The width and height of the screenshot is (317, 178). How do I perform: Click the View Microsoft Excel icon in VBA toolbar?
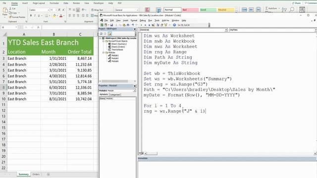[x=102, y=25]
